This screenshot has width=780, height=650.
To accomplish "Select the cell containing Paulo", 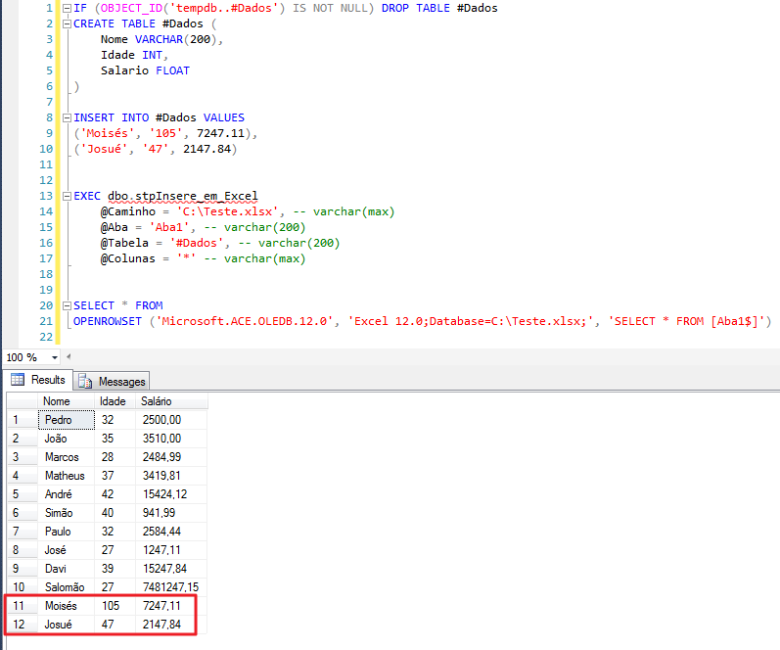I will click(67, 531).
